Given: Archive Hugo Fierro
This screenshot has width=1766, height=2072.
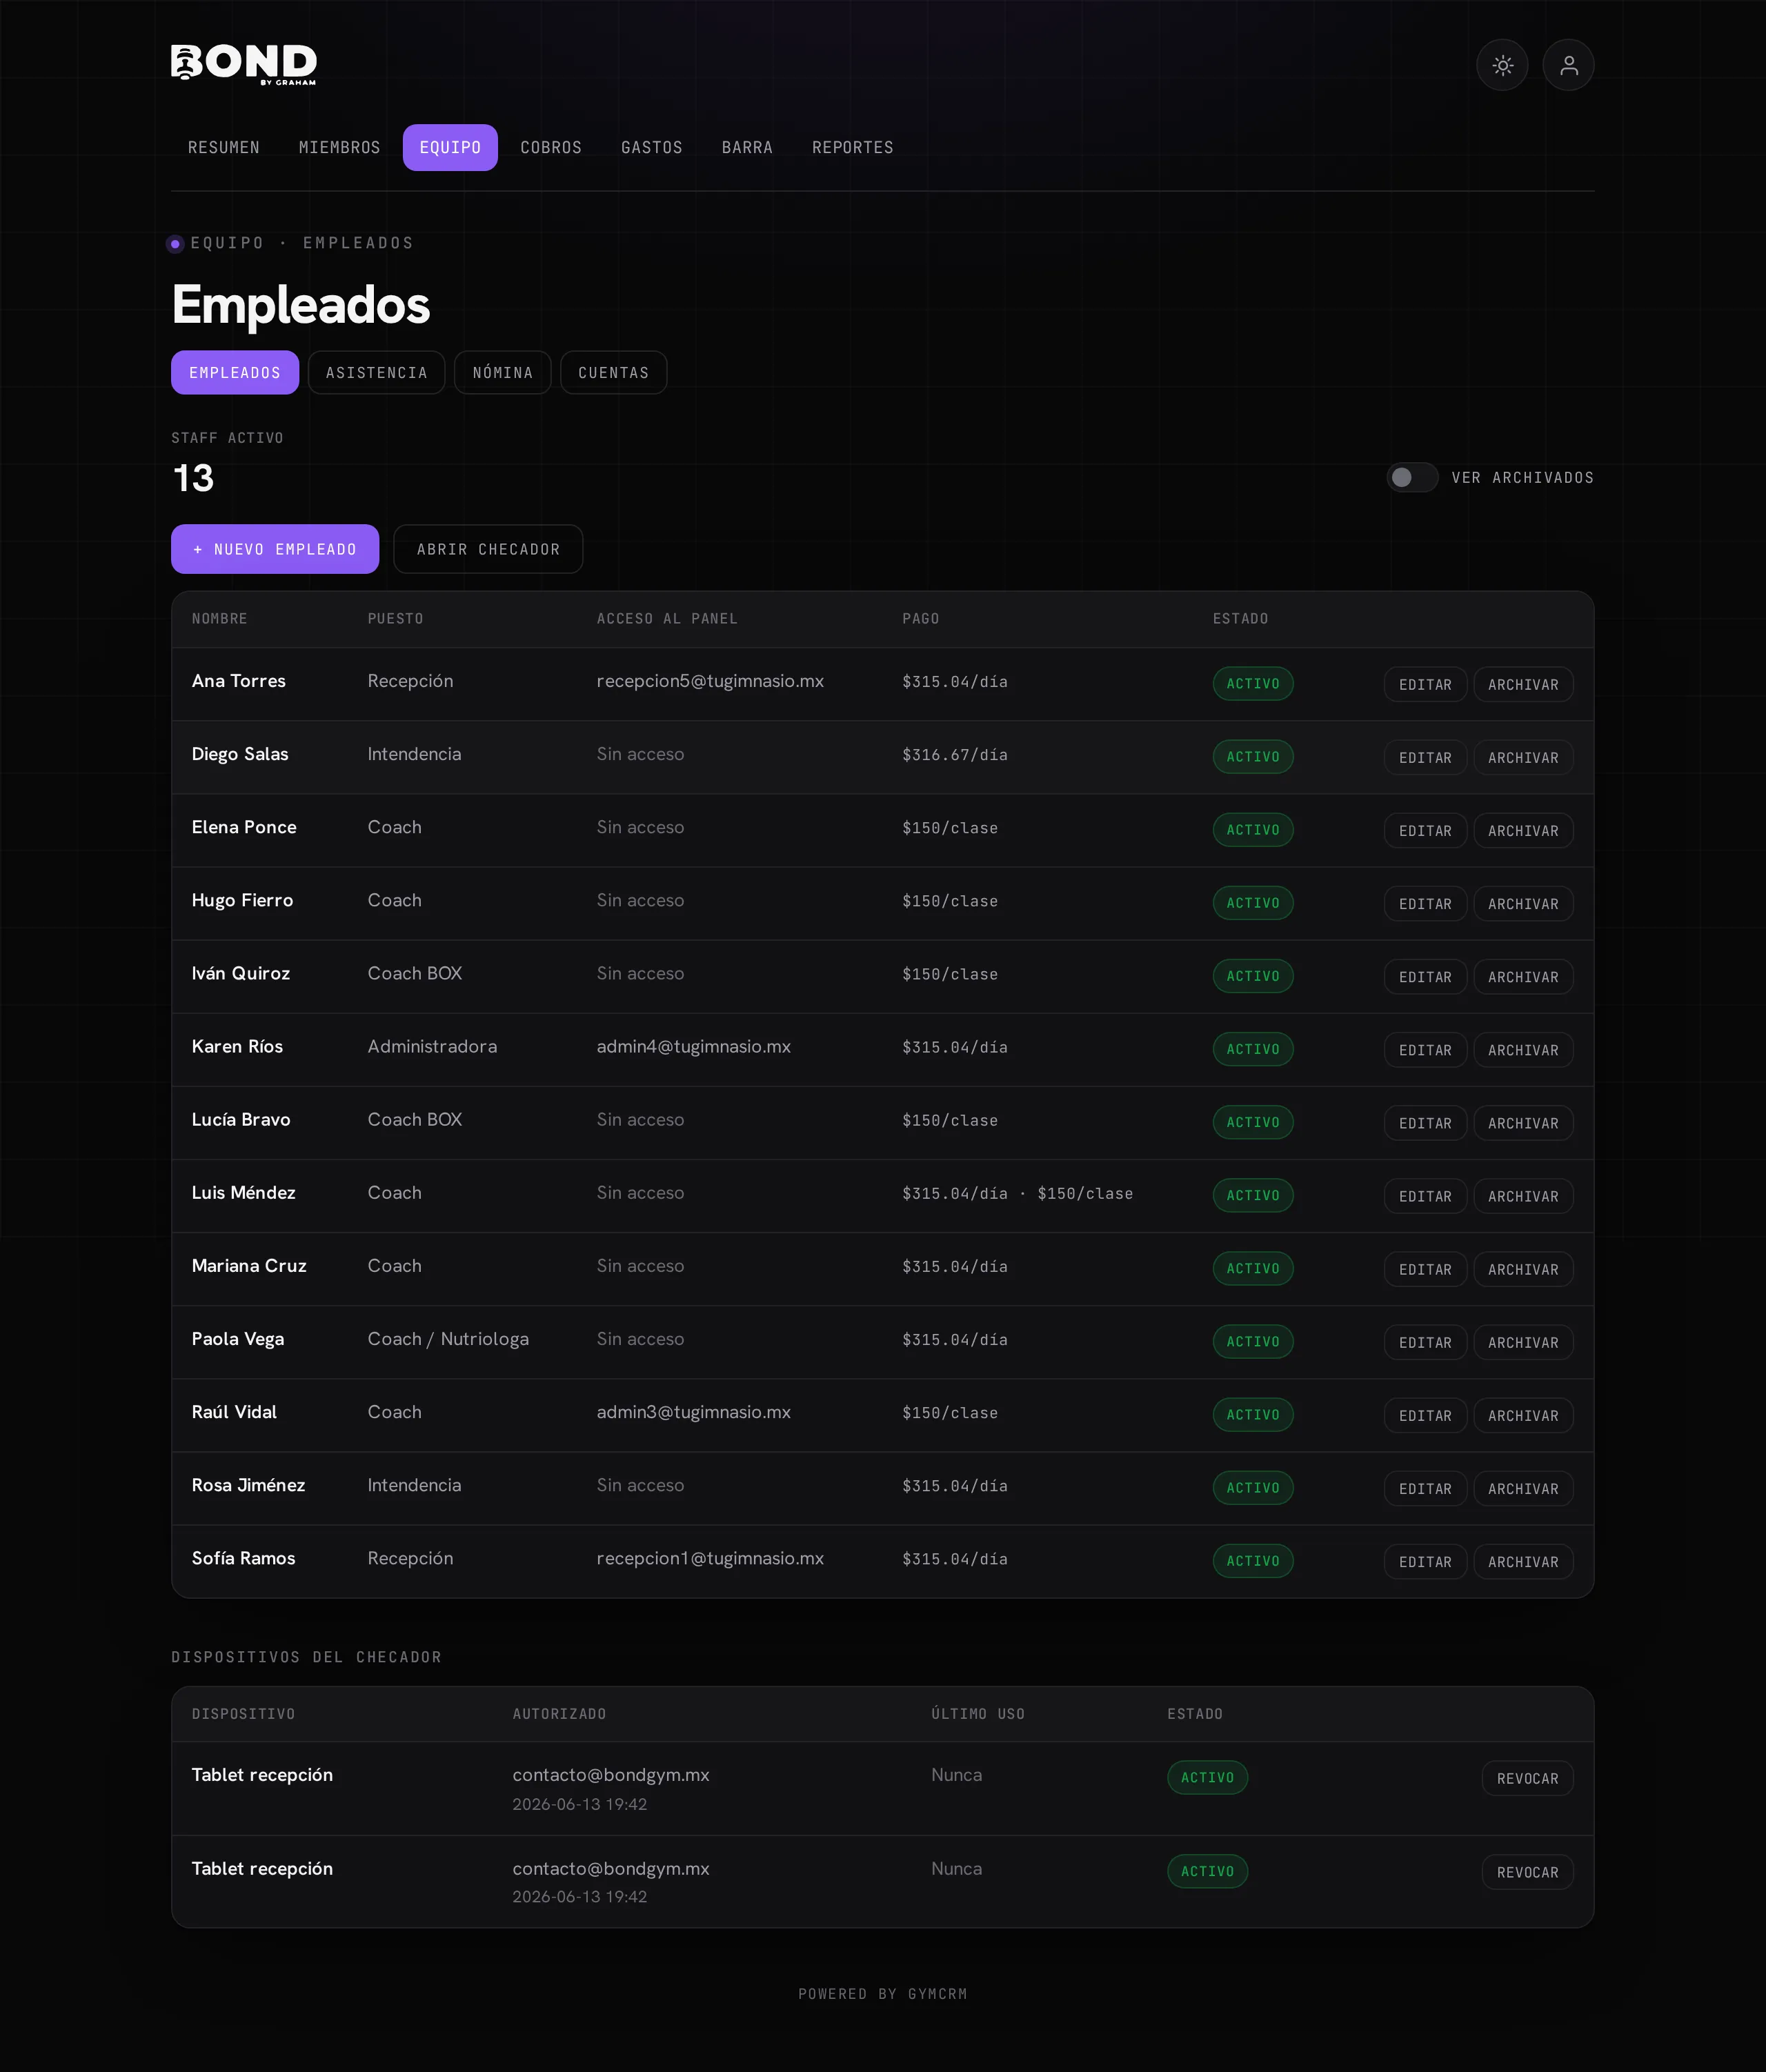Looking at the screenshot, I should [x=1523, y=903].
